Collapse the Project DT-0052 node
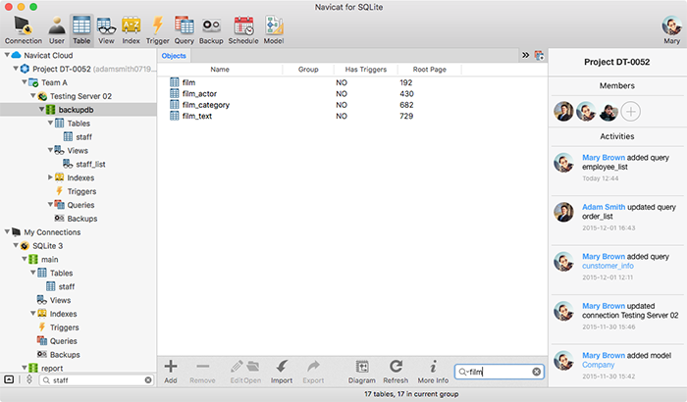 [16, 69]
